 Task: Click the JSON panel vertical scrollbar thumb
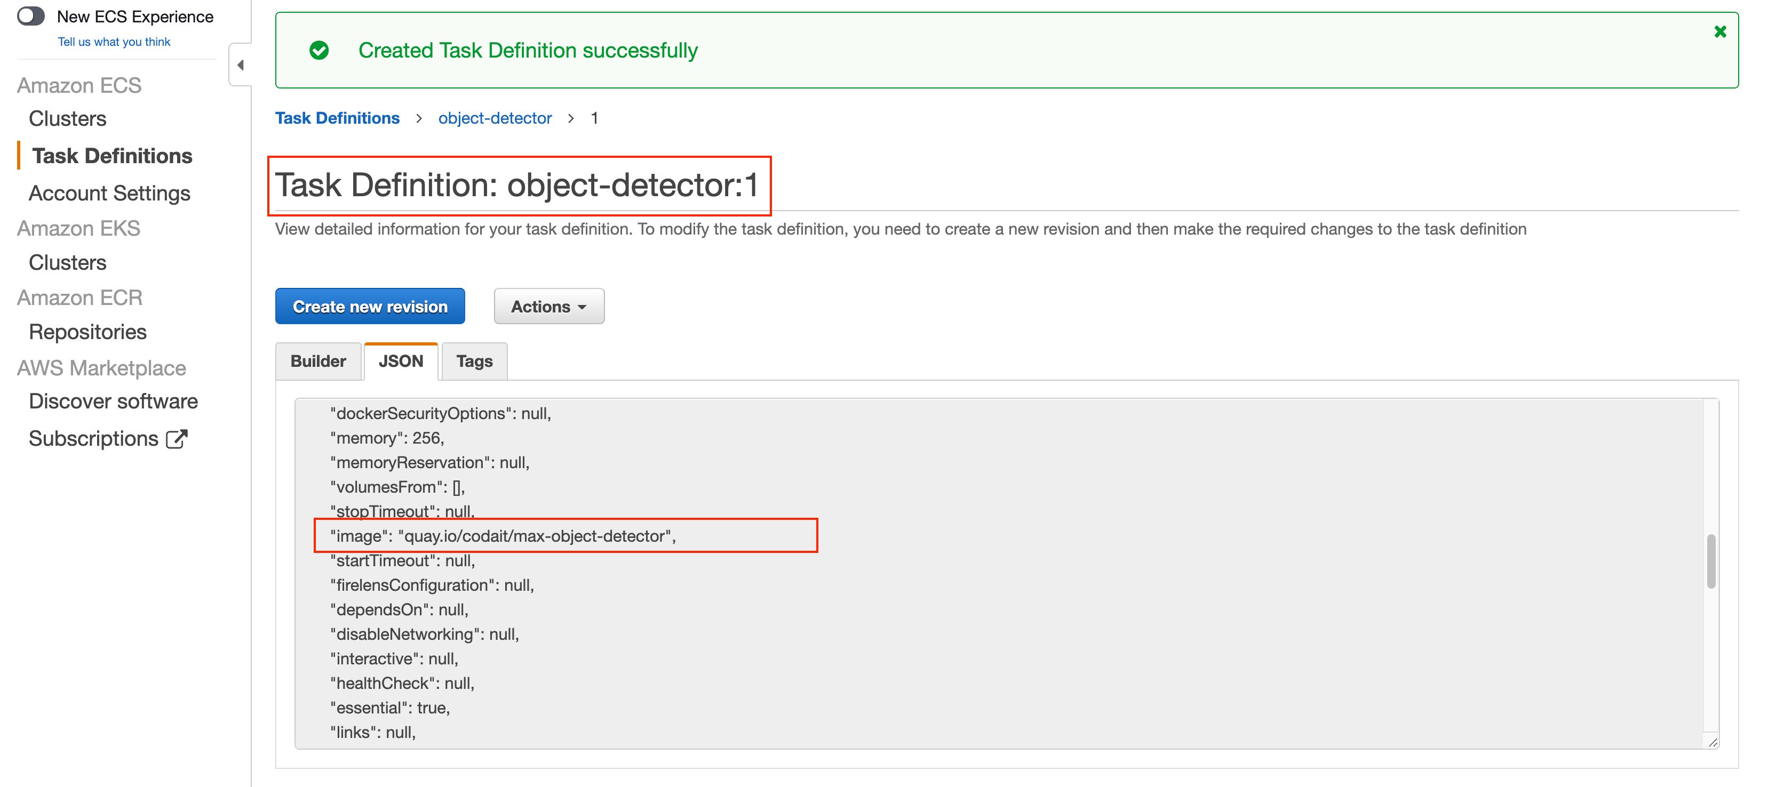1710,561
